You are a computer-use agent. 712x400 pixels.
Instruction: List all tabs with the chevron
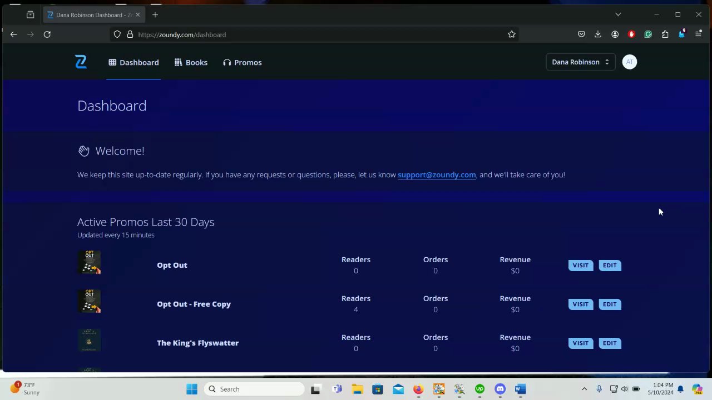[618, 14]
